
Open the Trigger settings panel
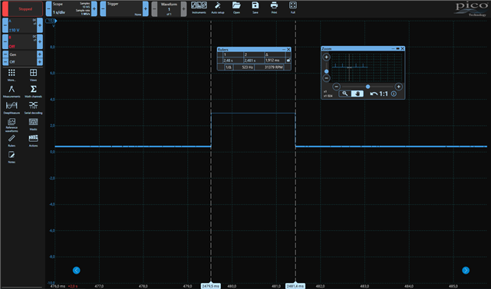(x=124, y=8)
